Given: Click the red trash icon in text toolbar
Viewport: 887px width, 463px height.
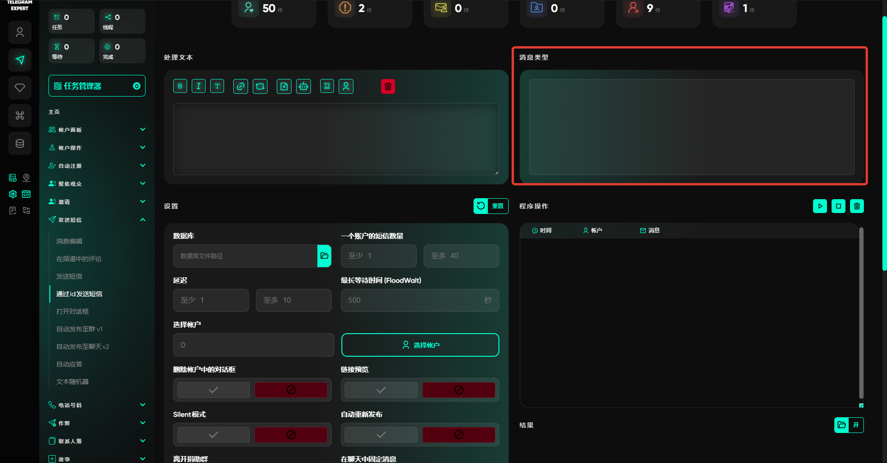Looking at the screenshot, I should [x=388, y=86].
